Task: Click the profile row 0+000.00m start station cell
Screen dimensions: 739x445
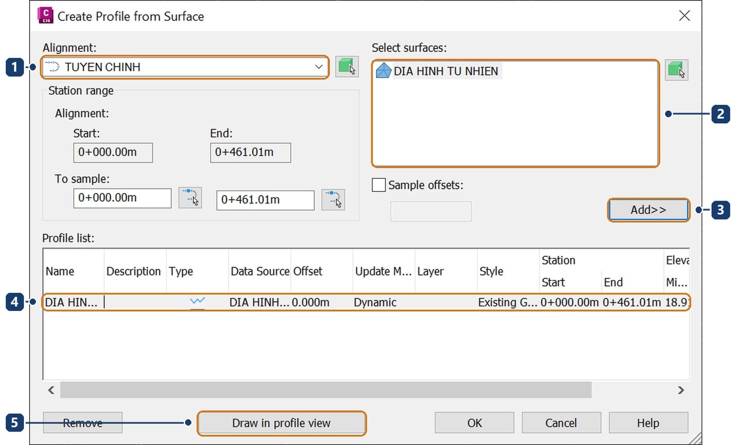Action: coord(570,302)
